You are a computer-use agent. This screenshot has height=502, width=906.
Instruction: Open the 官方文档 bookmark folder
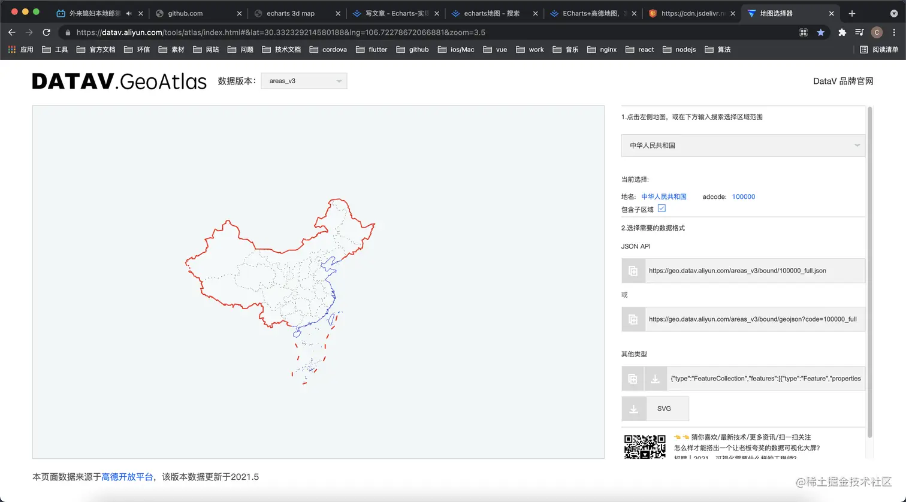96,50
